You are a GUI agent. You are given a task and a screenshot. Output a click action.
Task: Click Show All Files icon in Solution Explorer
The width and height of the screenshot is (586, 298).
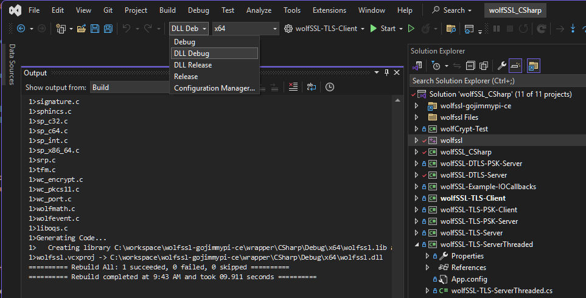484,66
